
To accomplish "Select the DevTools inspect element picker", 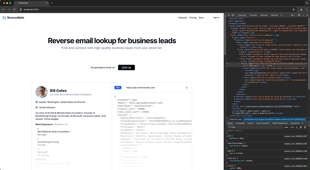I will 229,15.
